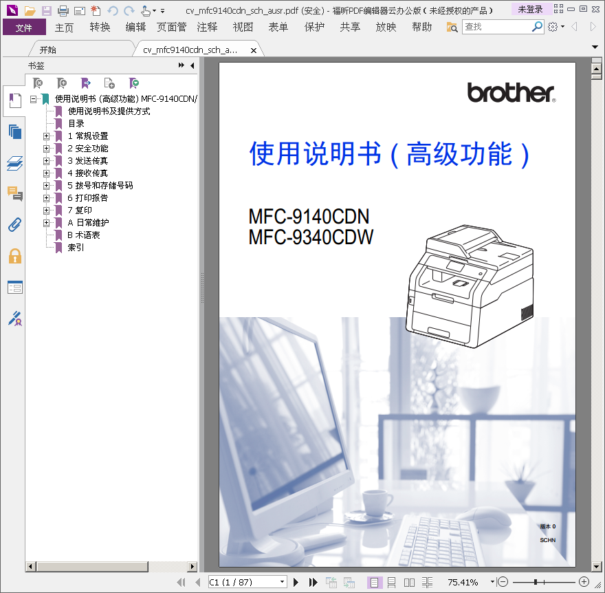Zoom in with the plus button
This screenshot has height=593, width=605.
click(584, 581)
